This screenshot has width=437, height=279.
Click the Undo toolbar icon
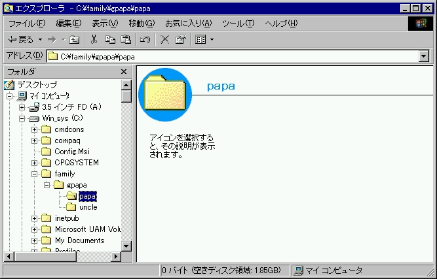click(x=145, y=40)
